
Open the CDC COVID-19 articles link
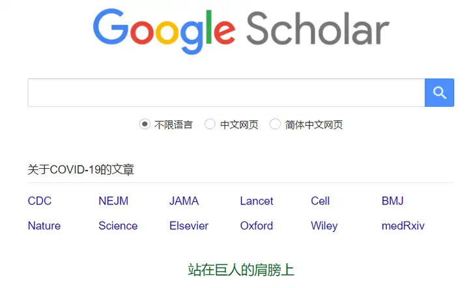pyautogui.click(x=40, y=201)
